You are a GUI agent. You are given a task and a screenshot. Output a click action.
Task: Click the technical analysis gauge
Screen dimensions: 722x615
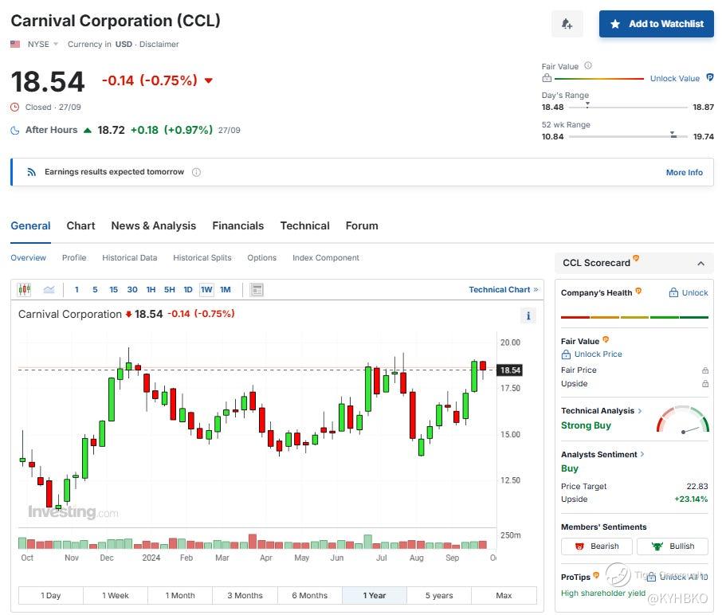tap(683, 419)
